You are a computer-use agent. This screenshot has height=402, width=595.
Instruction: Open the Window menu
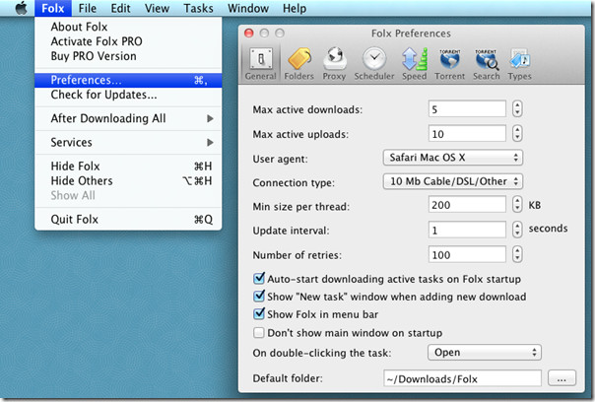248,8
